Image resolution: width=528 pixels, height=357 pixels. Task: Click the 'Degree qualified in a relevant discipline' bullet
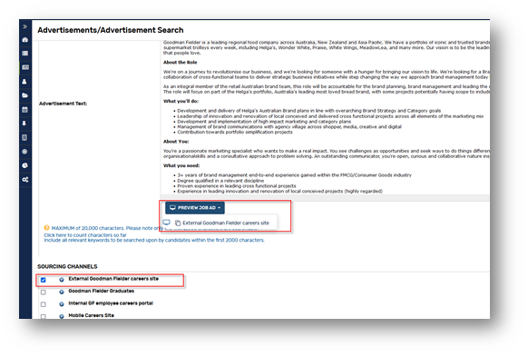(220, 181)
